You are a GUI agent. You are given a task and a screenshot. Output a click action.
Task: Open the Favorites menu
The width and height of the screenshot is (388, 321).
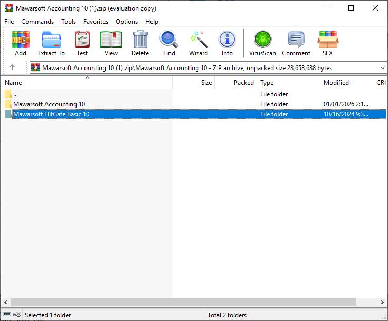click(96, 22)
